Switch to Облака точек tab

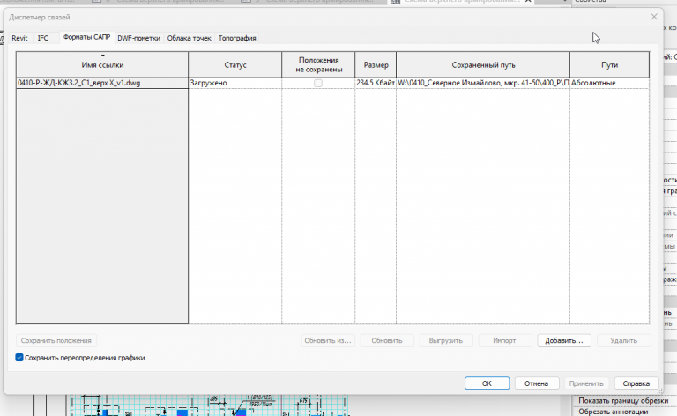click(x=190, y=38)
